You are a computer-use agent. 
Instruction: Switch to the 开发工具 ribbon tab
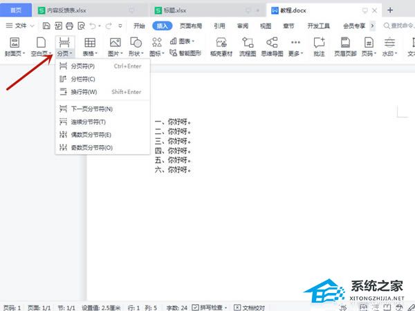coord(318,26)
